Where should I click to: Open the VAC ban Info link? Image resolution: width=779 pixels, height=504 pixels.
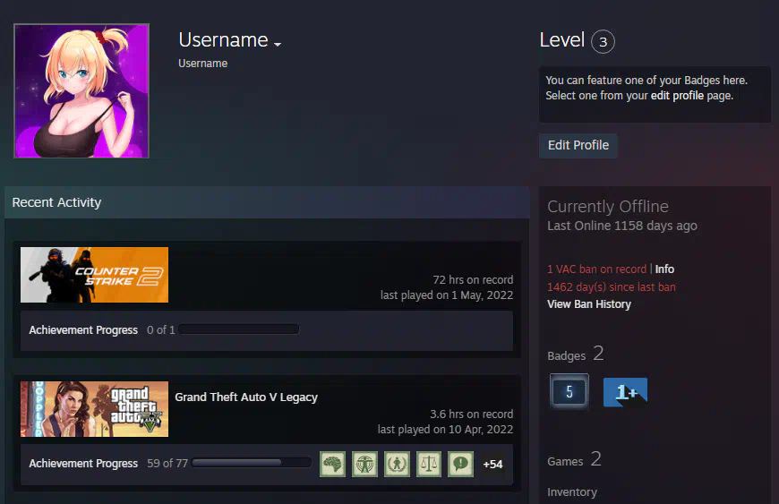[x=664, y=269]
